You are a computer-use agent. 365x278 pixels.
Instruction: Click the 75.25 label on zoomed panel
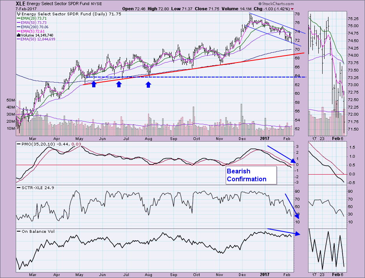(x=353, y=18)
